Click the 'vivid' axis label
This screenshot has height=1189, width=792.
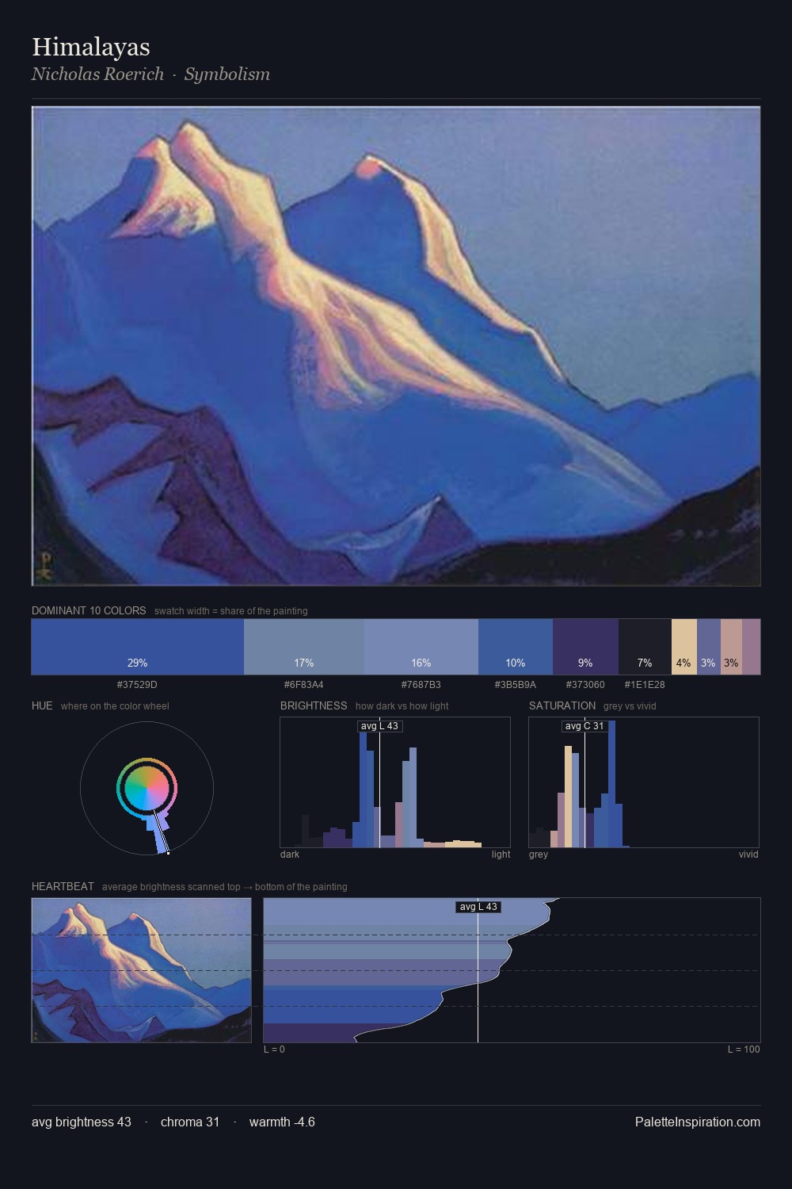748,854
